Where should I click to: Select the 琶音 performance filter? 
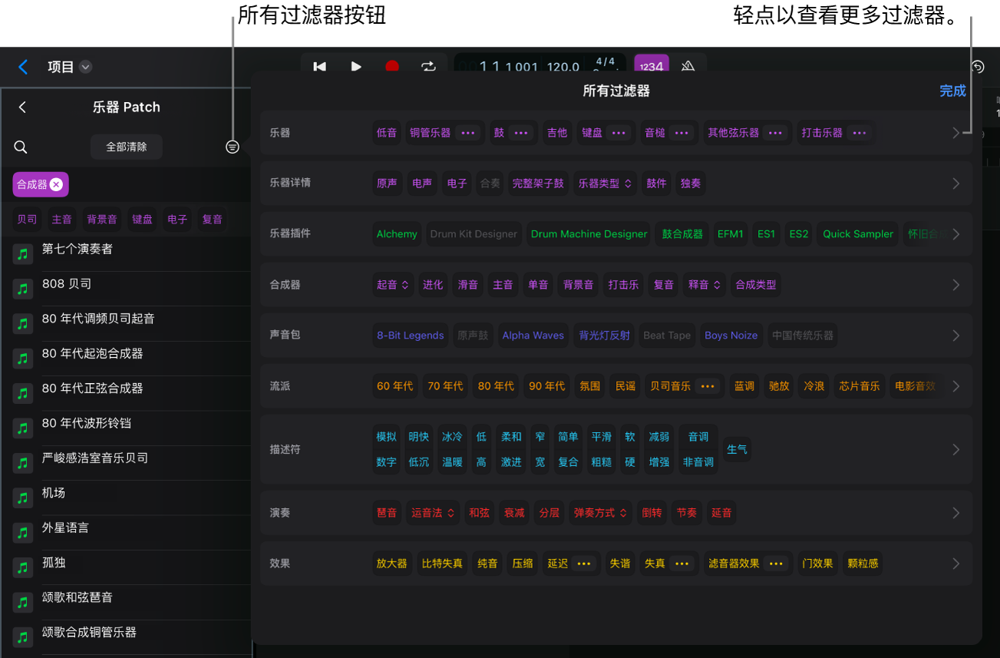(x=387, y=513)
